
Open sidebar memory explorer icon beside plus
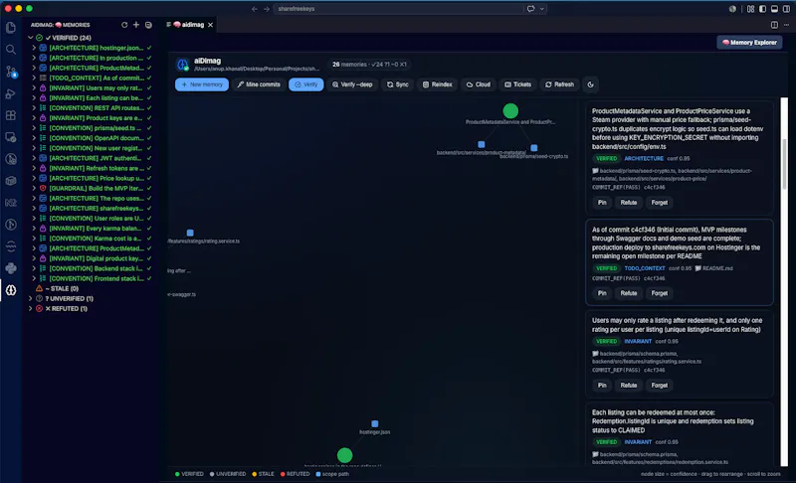148,25
